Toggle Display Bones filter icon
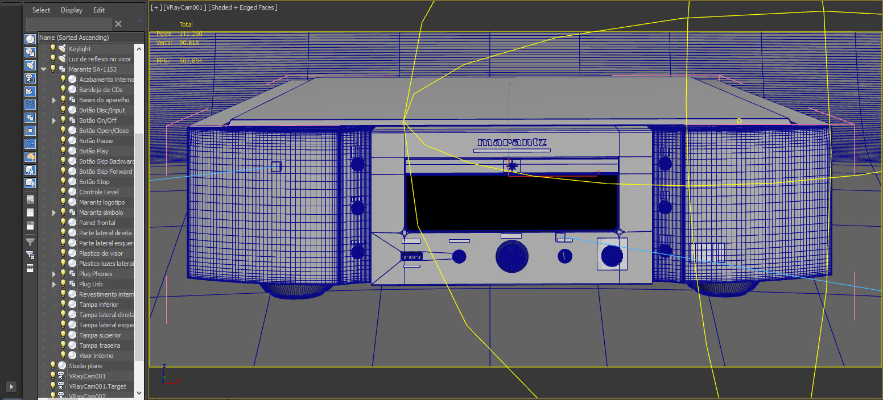Viewport: 883px width, 400px height. pos(30,144)
